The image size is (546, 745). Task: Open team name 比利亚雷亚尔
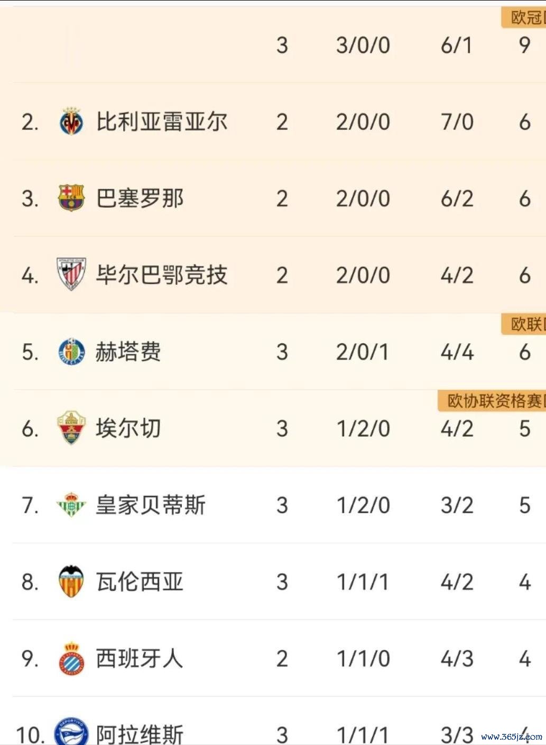tap(162, 122)
